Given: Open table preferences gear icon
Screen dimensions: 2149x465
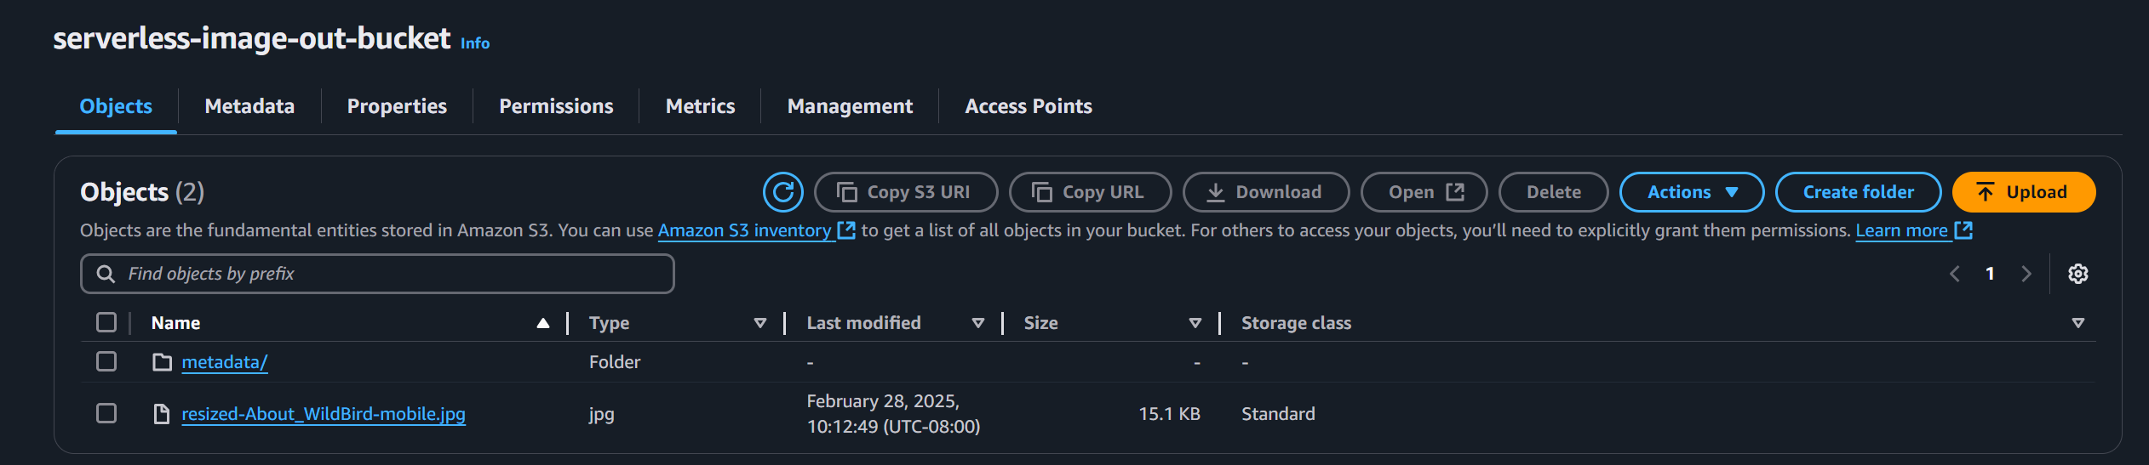Looking at the screenshot, I should [2077, 274].
